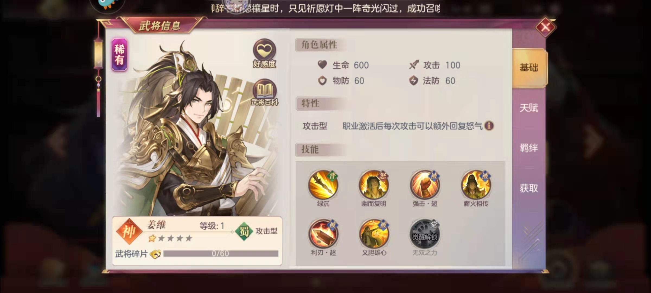Screen dimensions: 651x293
Task: Select the 薪火相传 passive skill icon
Action: (x=476, y=184)
